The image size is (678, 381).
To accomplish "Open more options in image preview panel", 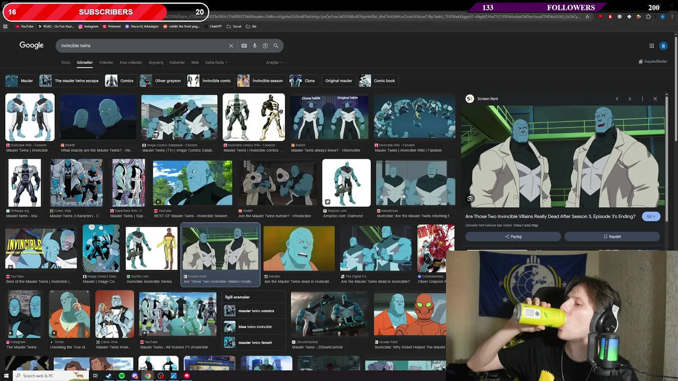I will 643,99.
